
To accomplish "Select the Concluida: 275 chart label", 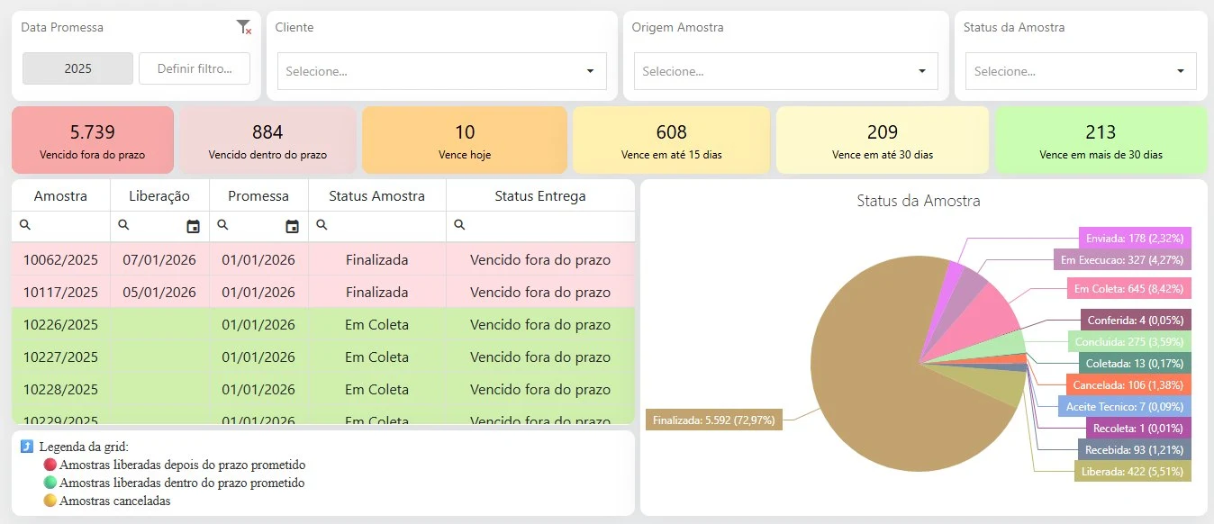I will pos(1129,341).
